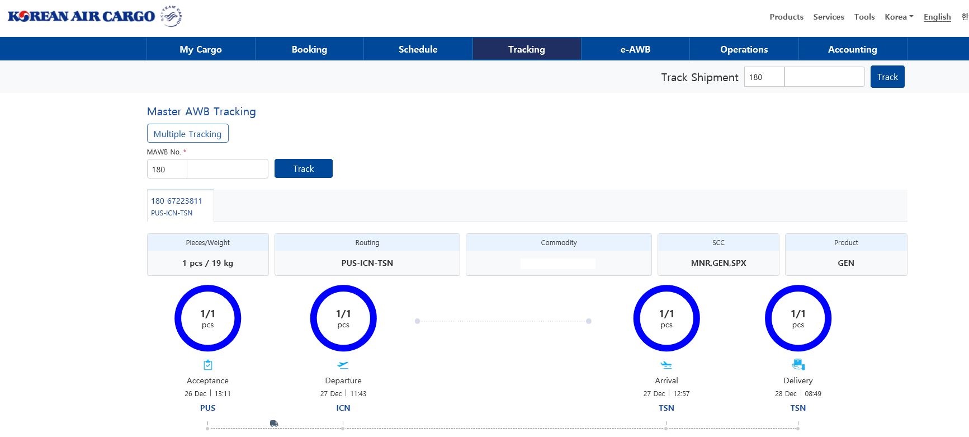Click the Korean Air Cargo logo

point(81,16)
